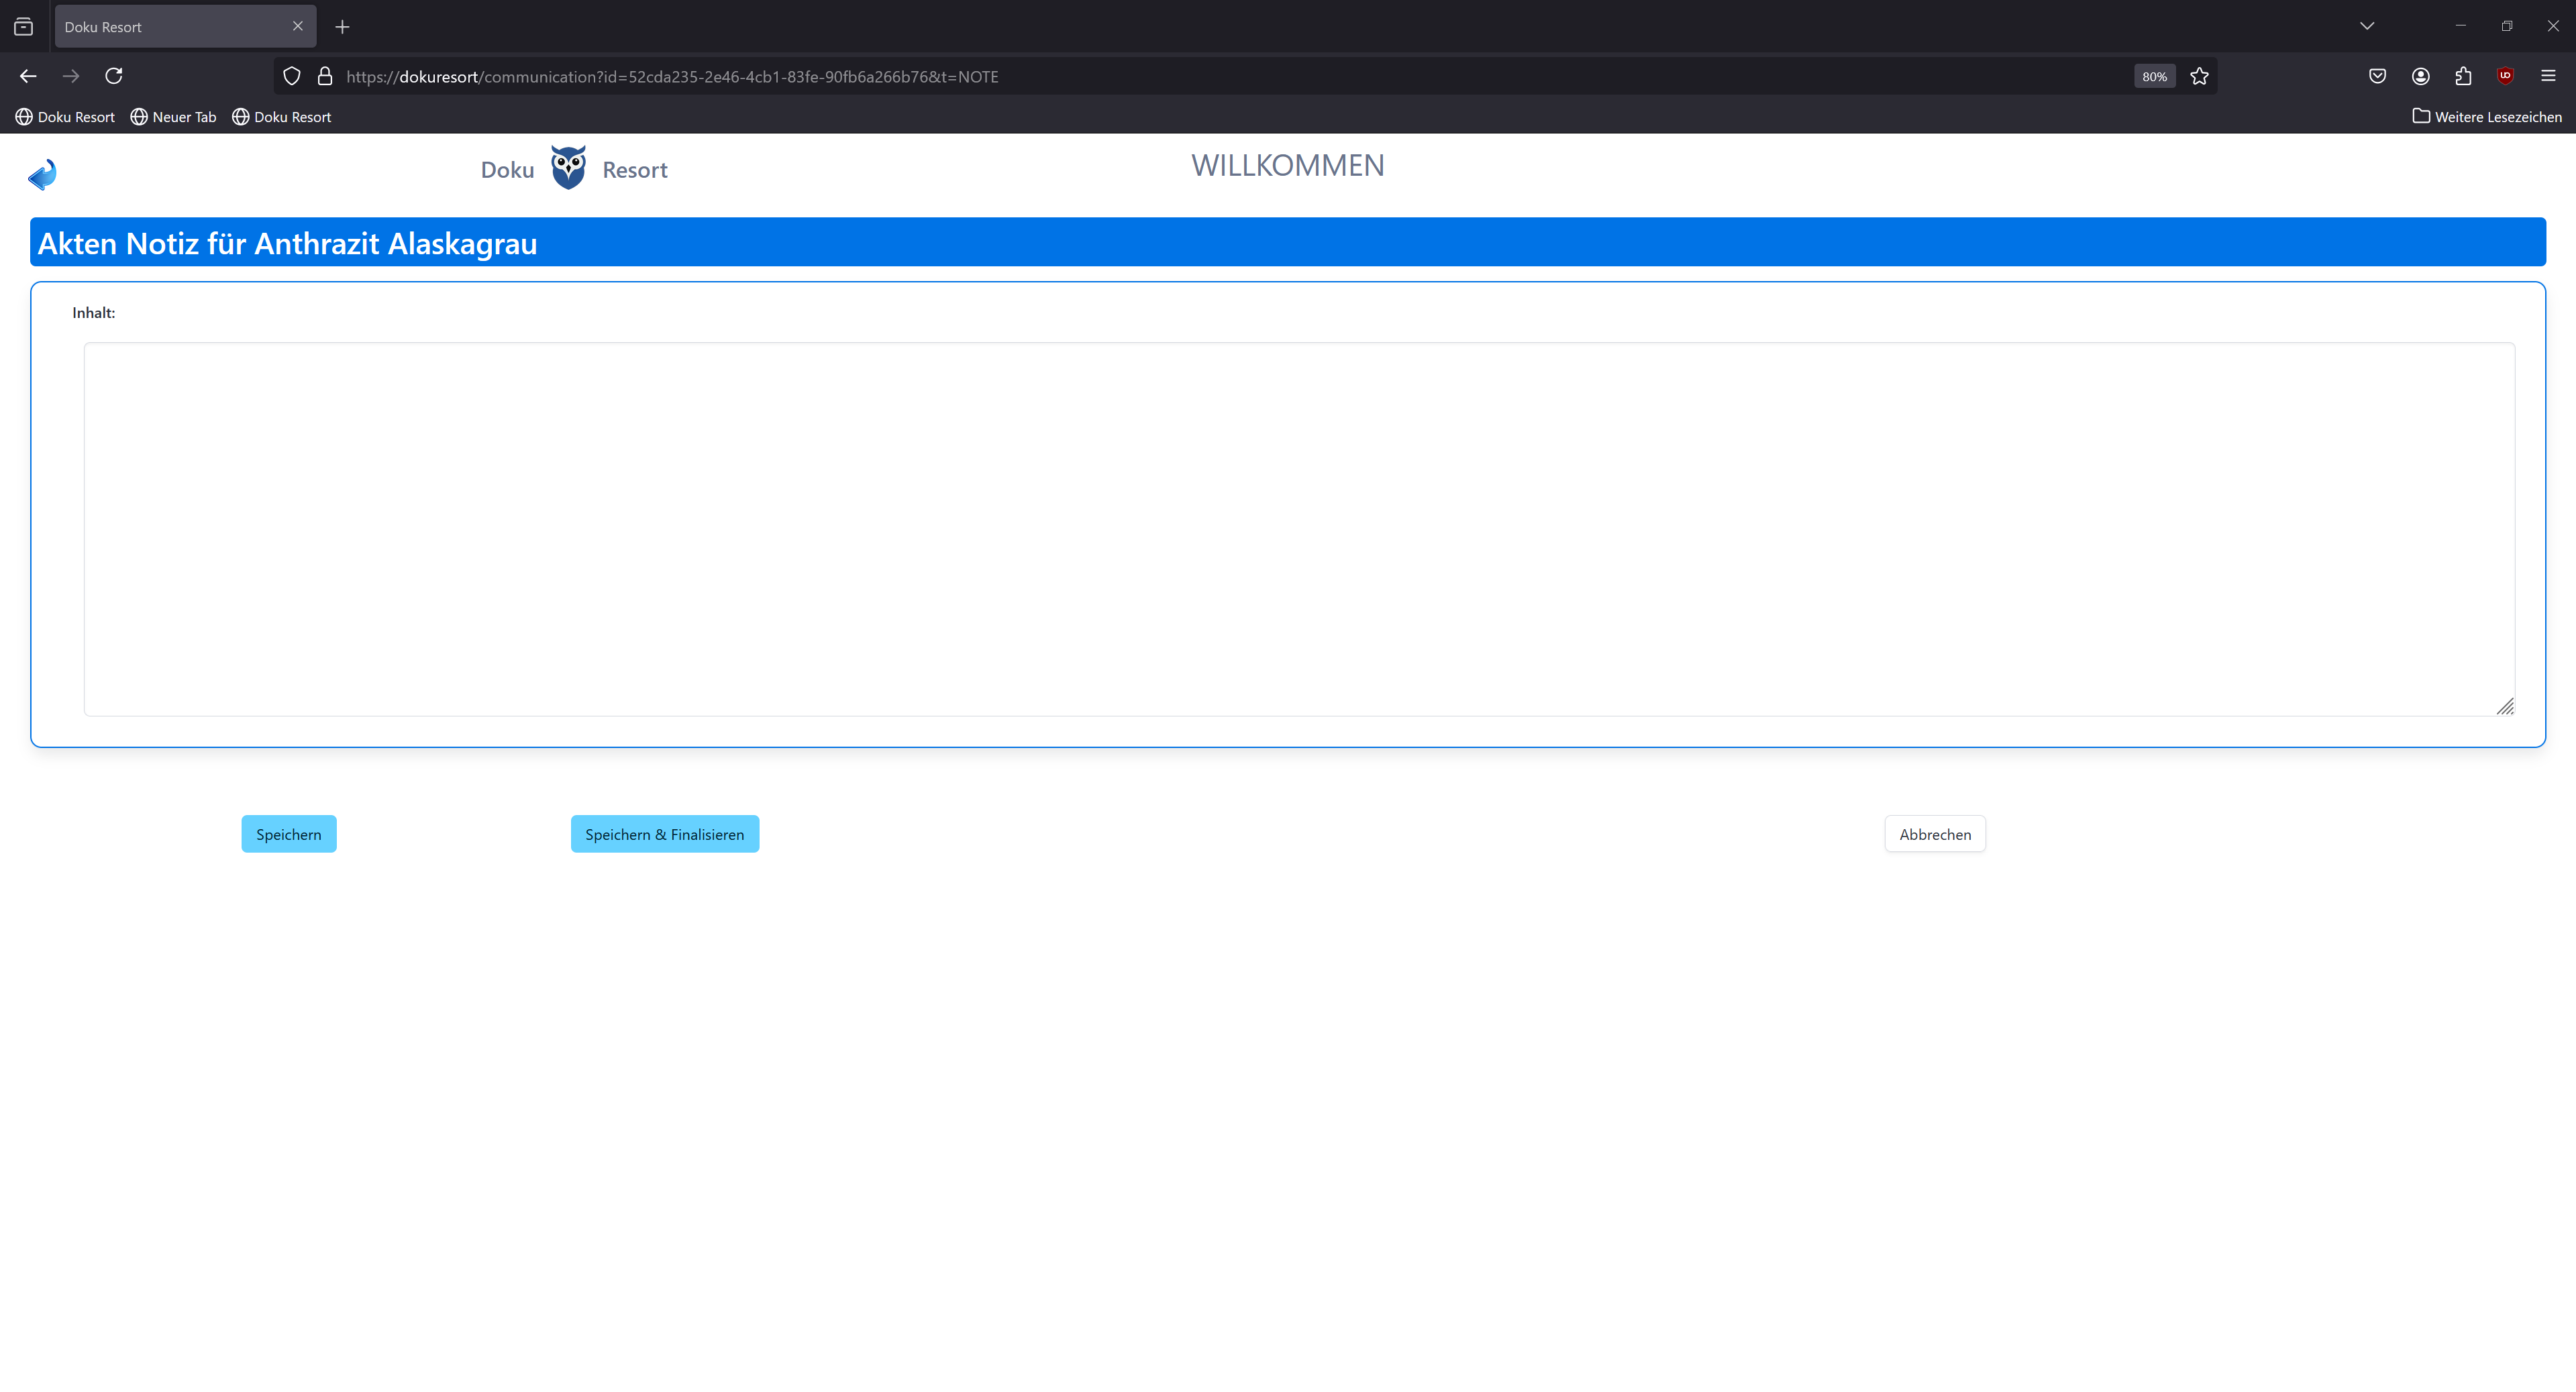2576x1392 pixels.
Task: Click the site security padlock icon
Action: click(x=325, y=76)
